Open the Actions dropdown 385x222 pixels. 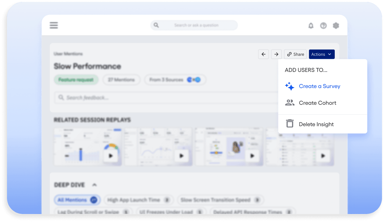pos(322,54)
